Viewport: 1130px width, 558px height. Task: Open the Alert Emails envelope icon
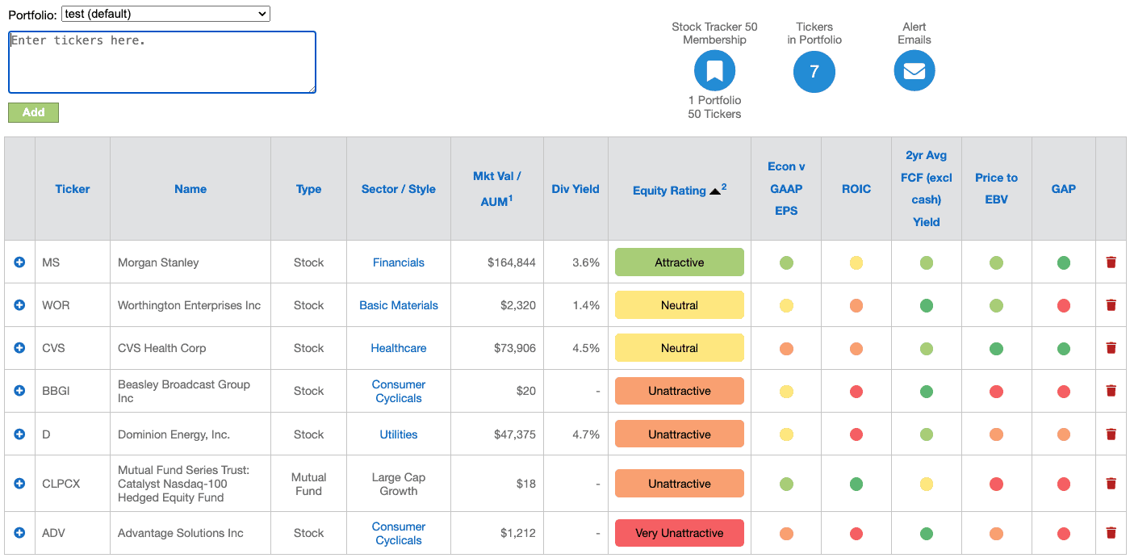pos(914,71)
